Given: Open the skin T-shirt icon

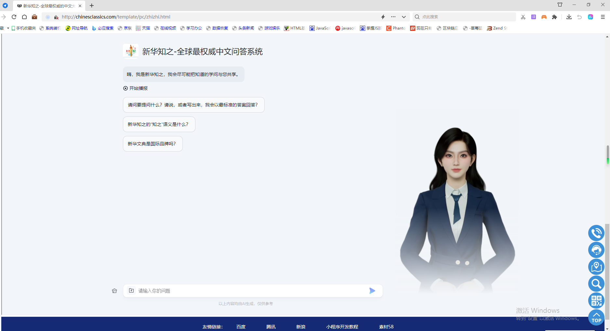Looking at the screenshot, I should [x=560, y=5].
